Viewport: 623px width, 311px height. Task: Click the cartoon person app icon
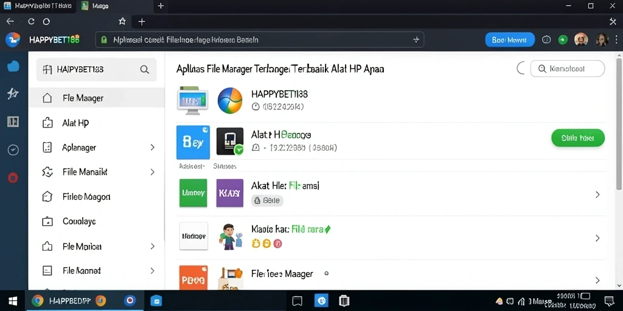click(x=230, y=236)
